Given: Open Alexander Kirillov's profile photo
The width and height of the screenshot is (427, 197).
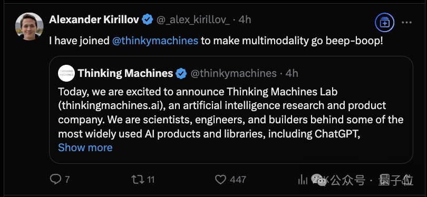Looking at the screenshot, I should 30,26.
